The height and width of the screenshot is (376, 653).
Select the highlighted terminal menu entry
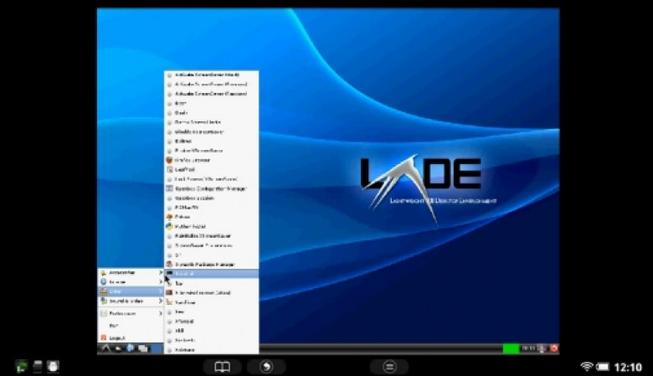click(x=212, y=274)
